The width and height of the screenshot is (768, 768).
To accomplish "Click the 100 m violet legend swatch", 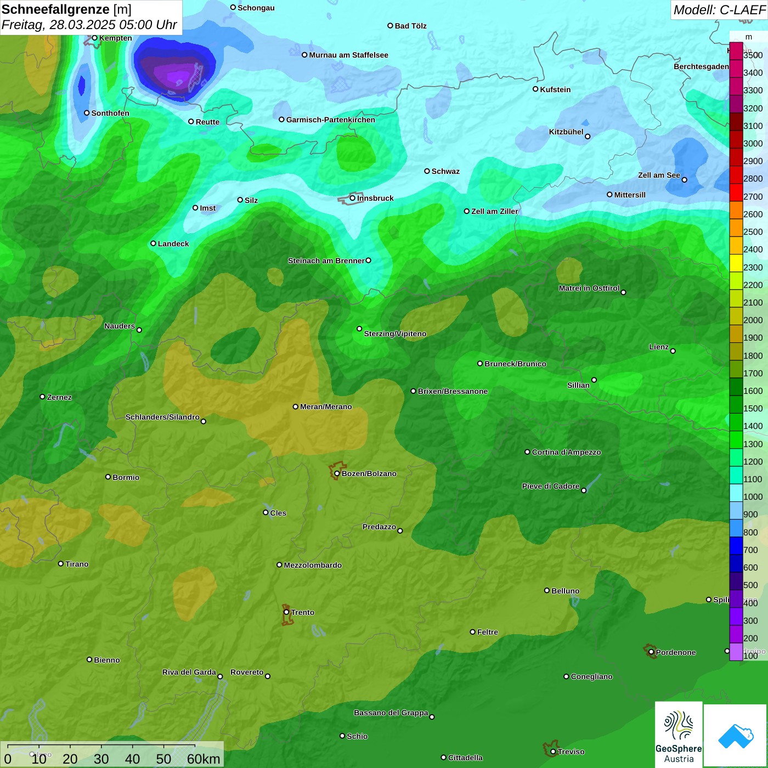I will pyautogui.click(x=736, y=652).
